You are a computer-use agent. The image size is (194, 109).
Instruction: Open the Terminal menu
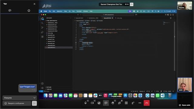point(79,11)
